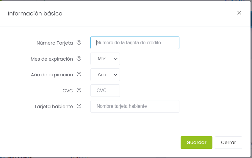Click the Información básica dialog title
252x158 pixels.
(x=35, y=13)
